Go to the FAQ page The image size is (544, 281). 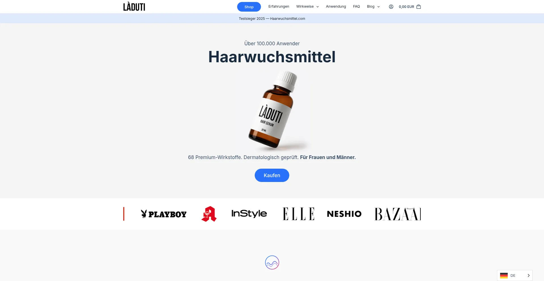point(356,7)
